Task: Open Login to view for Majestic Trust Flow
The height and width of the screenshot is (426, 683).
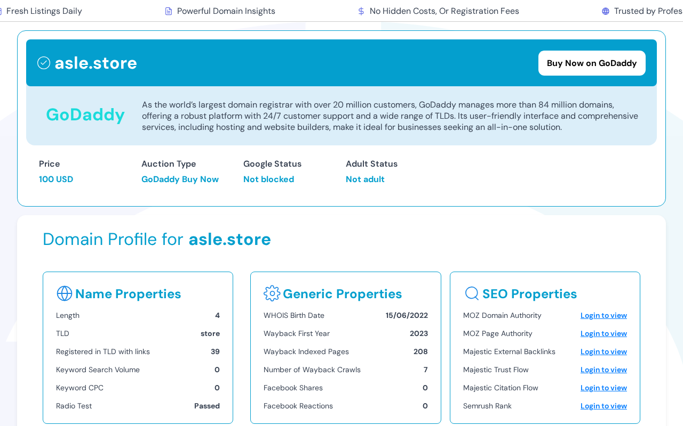Action: coord(603,370)
